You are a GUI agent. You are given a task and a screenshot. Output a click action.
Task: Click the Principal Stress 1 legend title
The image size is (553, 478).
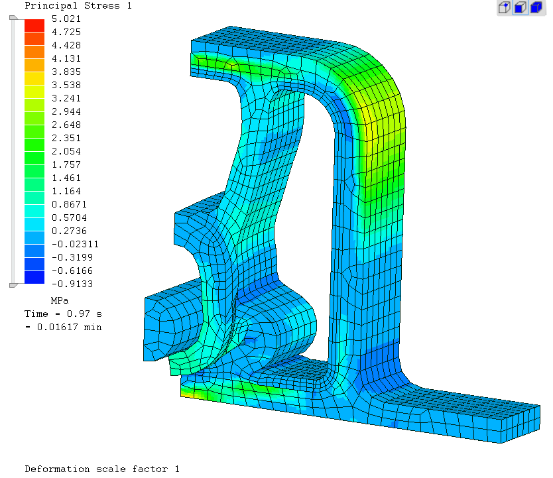tap(78, 6)
